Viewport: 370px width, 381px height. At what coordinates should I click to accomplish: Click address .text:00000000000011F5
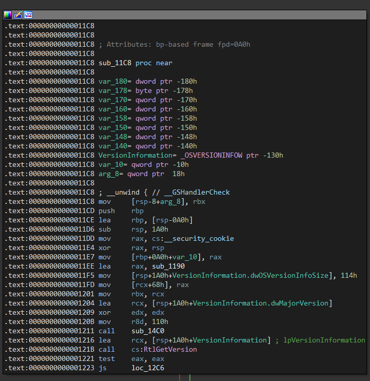pyautogui.click(x=49, y=275)
